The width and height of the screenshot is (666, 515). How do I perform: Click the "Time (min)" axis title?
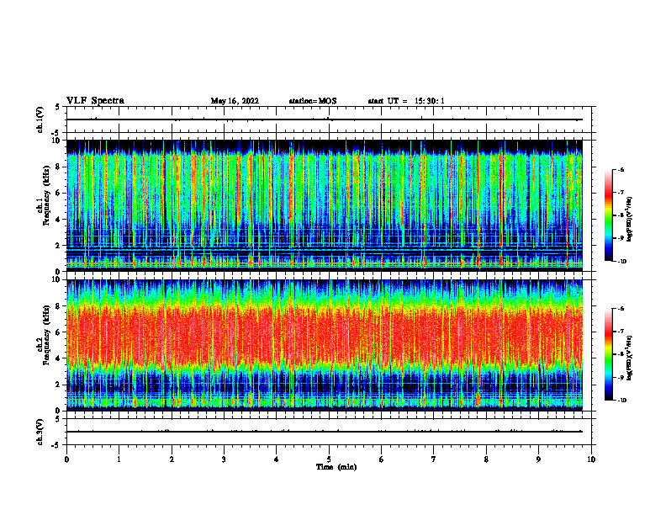pyautogui.click(x=336, y=467)
